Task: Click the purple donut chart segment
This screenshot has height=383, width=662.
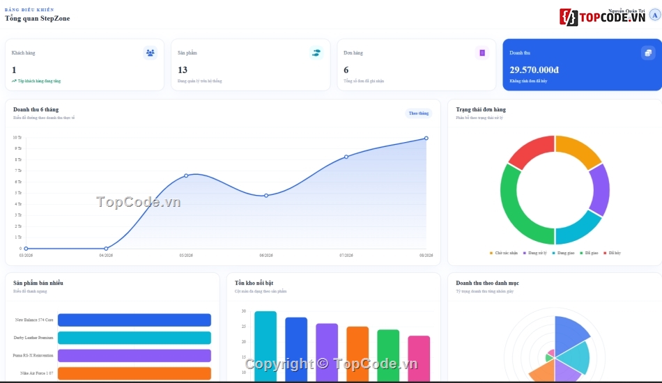Action: pyautogui.click(x=601, y=189)
